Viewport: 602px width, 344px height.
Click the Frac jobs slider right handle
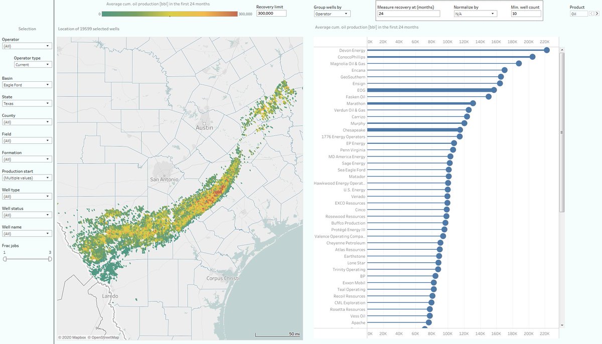tap(50, 259)
